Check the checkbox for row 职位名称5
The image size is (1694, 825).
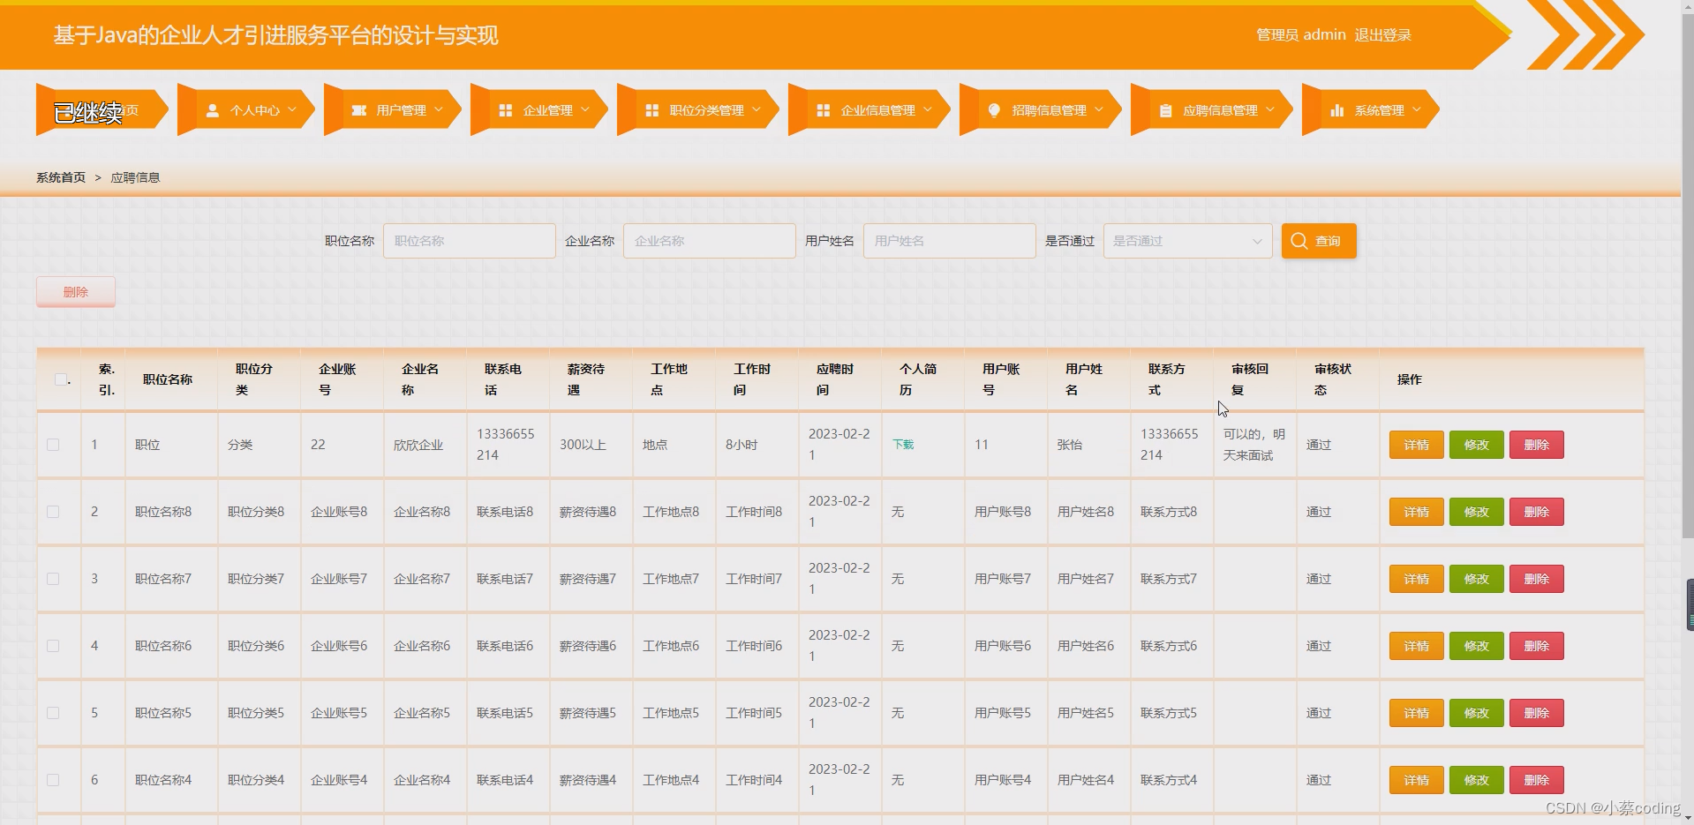click(x=53, y=713)
